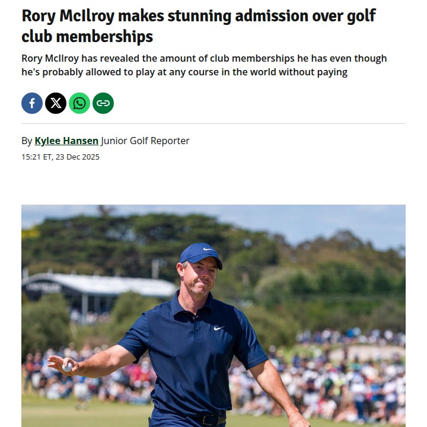The width and height of the screenshot is (427, 427).
Task: Click the Junior Golf Reporter label
Action: click(145, 141)
